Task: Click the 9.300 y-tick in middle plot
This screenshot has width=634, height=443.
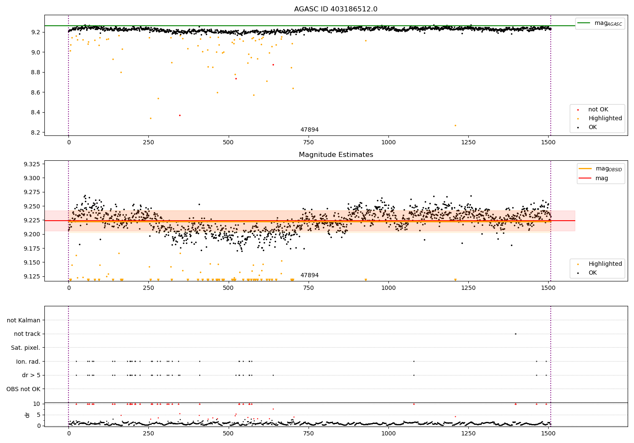Action: point(32,178)
